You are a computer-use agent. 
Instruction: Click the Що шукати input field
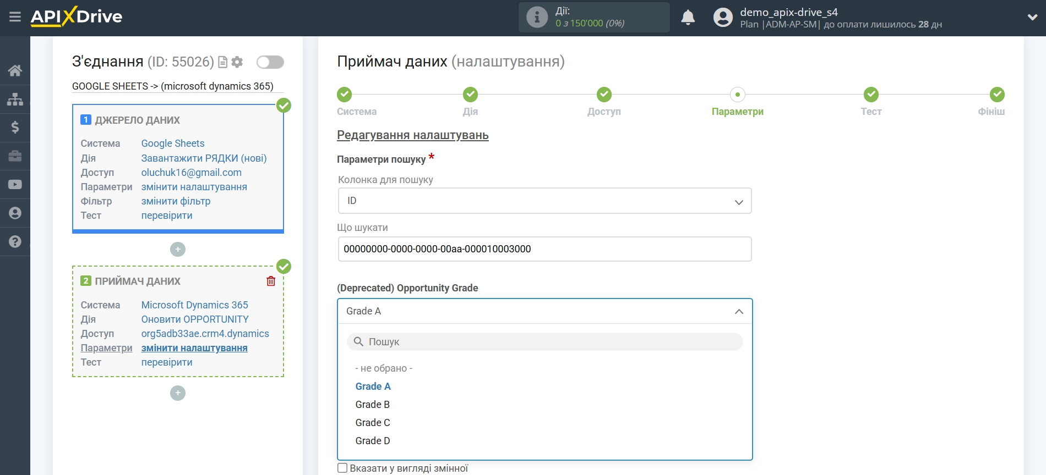pyautogui.click(x=544, y=249)
